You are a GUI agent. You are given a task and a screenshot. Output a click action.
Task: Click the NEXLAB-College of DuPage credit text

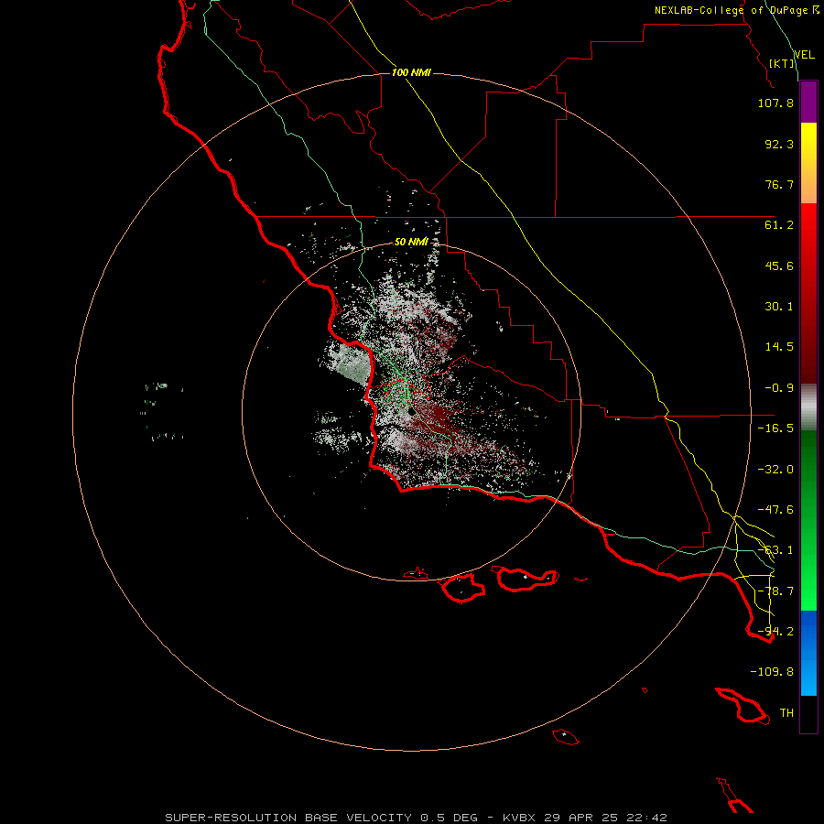(736, 10)
